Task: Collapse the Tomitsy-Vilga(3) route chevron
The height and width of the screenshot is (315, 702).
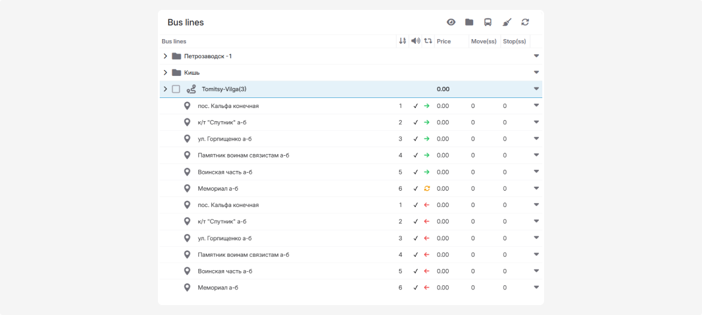Action: coord(166,89)
